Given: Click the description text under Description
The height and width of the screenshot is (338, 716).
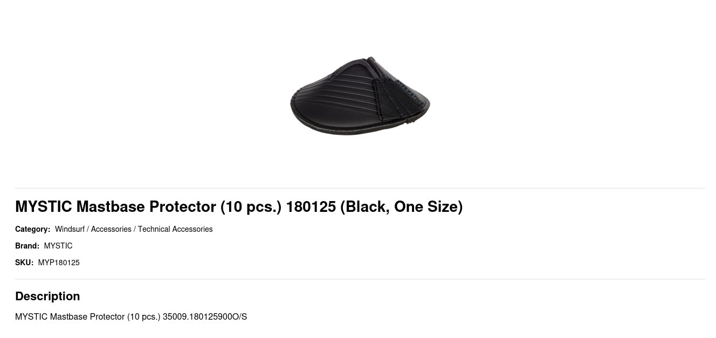Looking at the screenshot, I should point(131,316).
